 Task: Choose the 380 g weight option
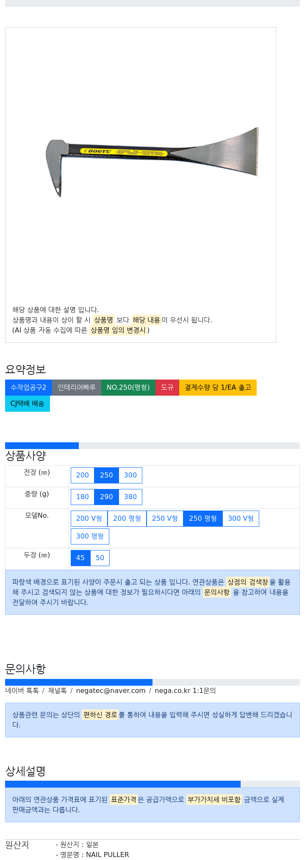[x=130, y=497]
